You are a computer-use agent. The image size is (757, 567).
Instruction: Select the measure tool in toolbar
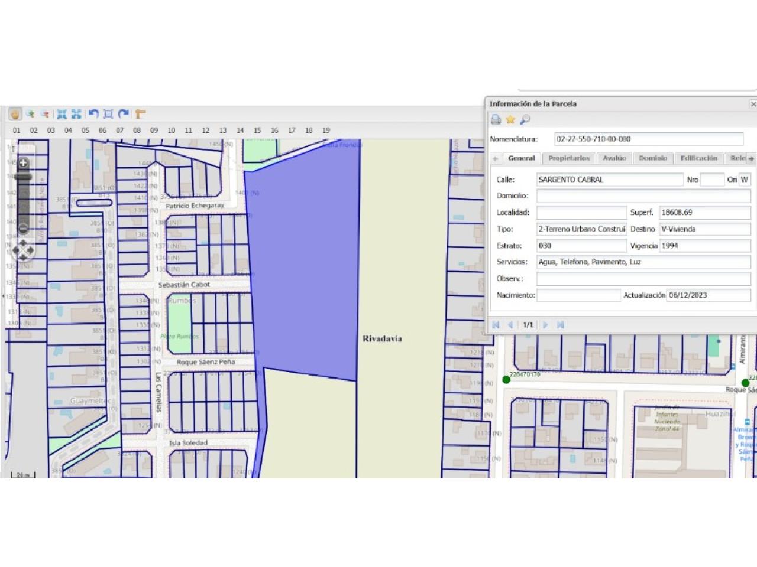(x=140, y=114)
